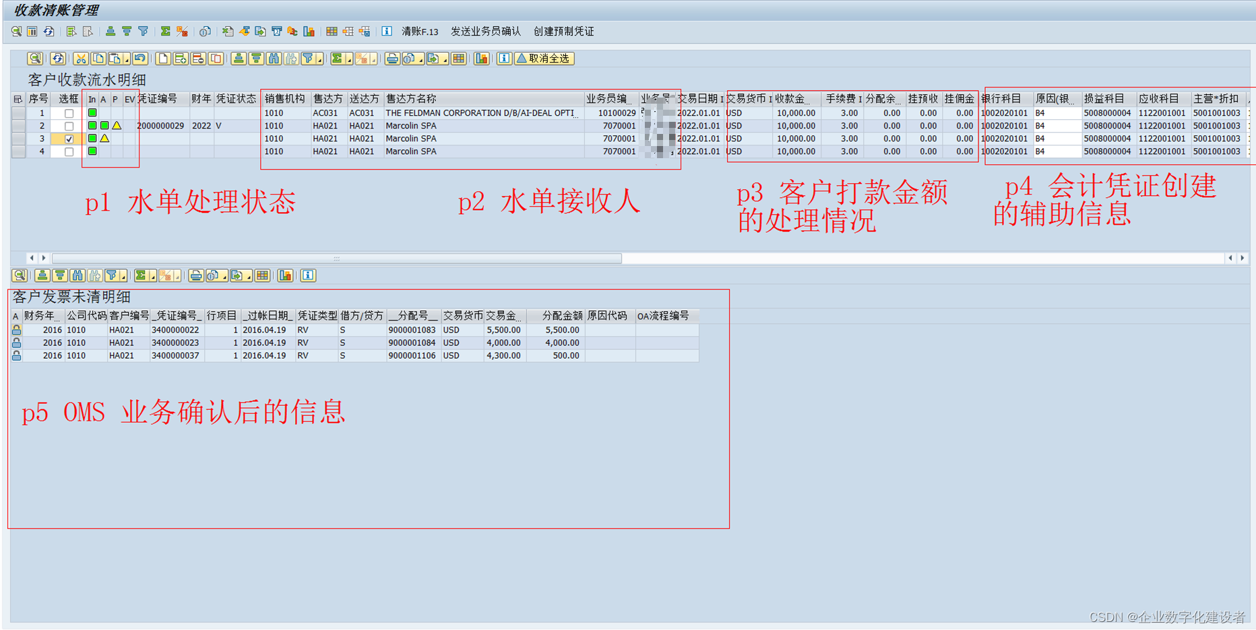Click the horizontal scrollbar thumb of payment list
Screen dimensions: 1256x630
coord(337,258)
